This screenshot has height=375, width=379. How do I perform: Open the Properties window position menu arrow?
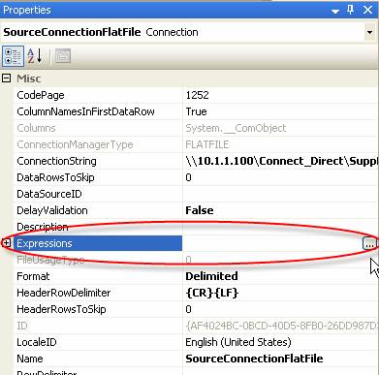335,11
